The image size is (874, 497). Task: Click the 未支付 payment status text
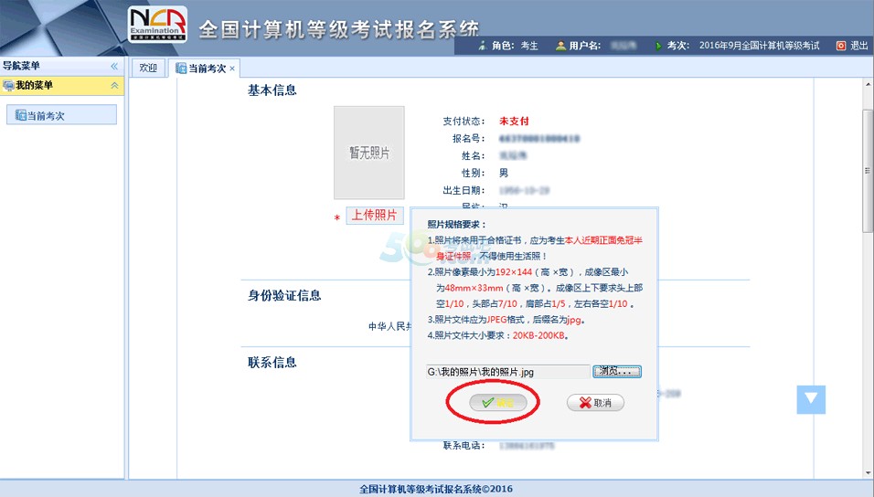[x=514, y=121]
